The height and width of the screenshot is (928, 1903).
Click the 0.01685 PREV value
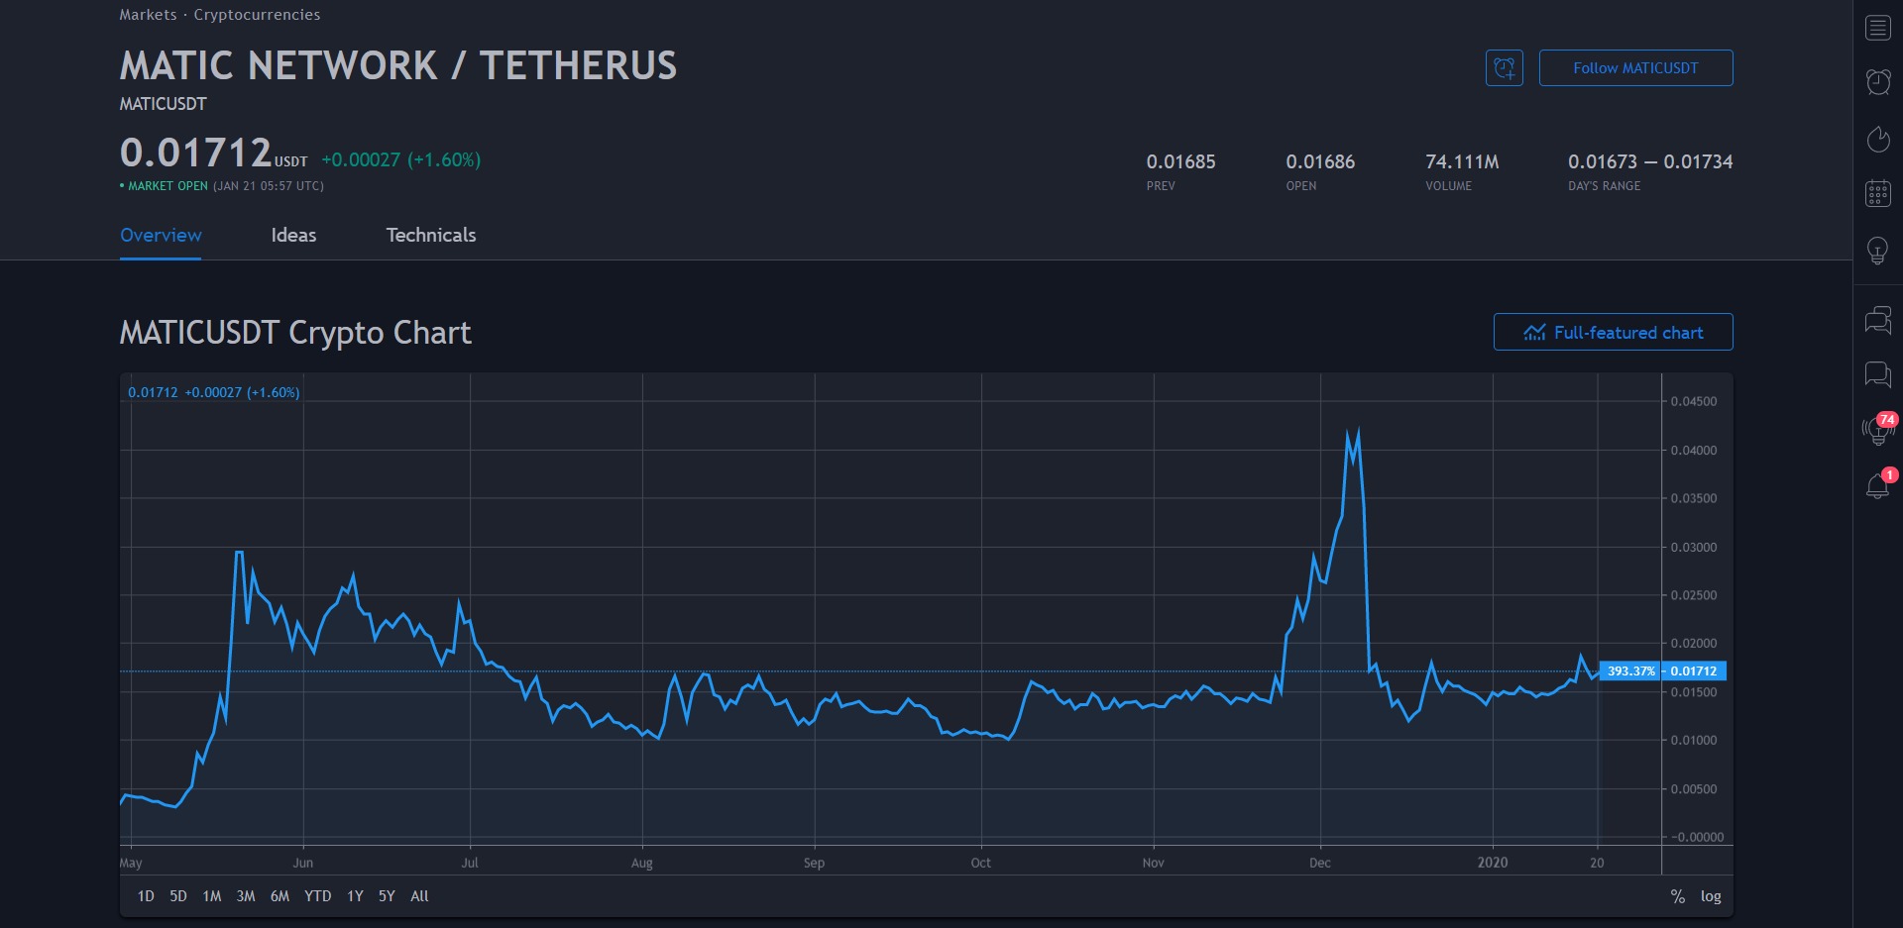[x=1180, y=161]
